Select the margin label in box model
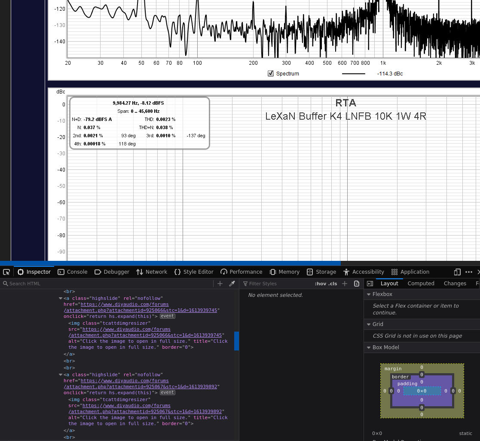The image size is (480, 441). (393, 369)
